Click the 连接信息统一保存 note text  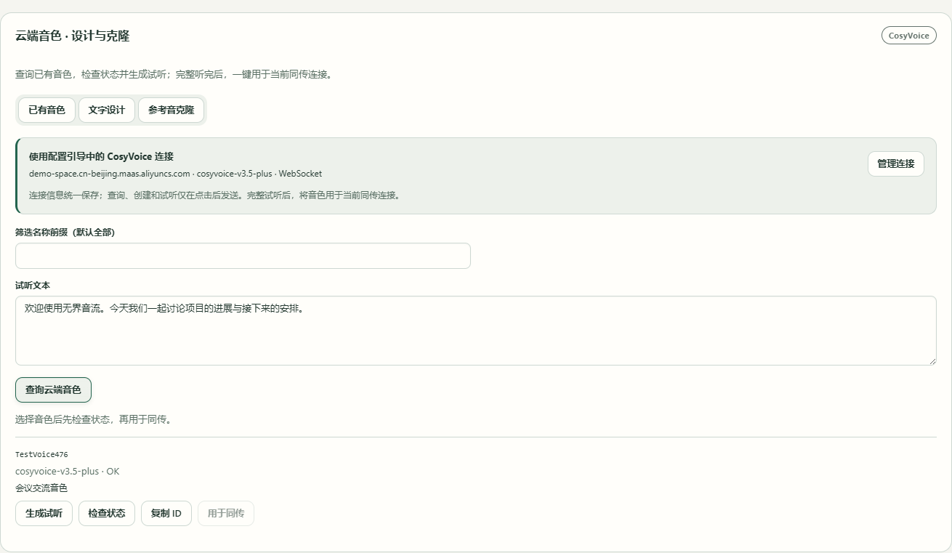215,195
